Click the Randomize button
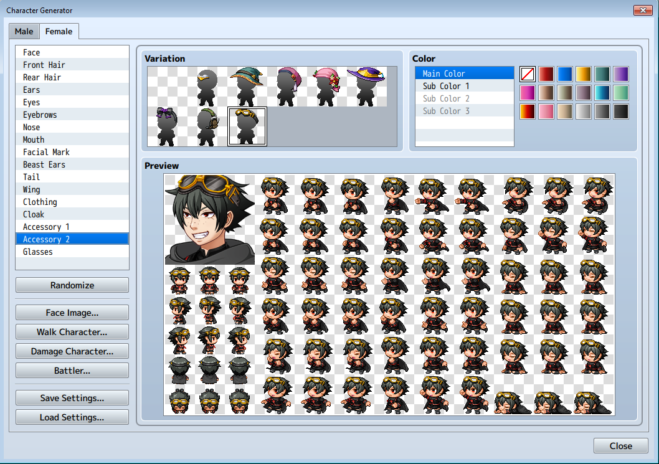 pos(72,285)
